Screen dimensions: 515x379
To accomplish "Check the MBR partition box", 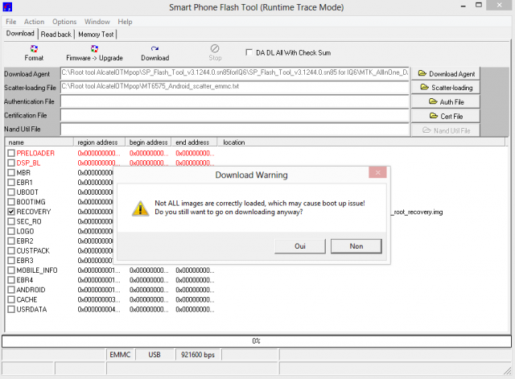I will click(11, 172).
